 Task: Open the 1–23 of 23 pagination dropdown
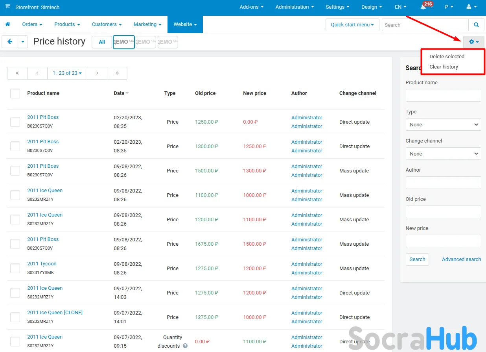click(x=67, y=73)
